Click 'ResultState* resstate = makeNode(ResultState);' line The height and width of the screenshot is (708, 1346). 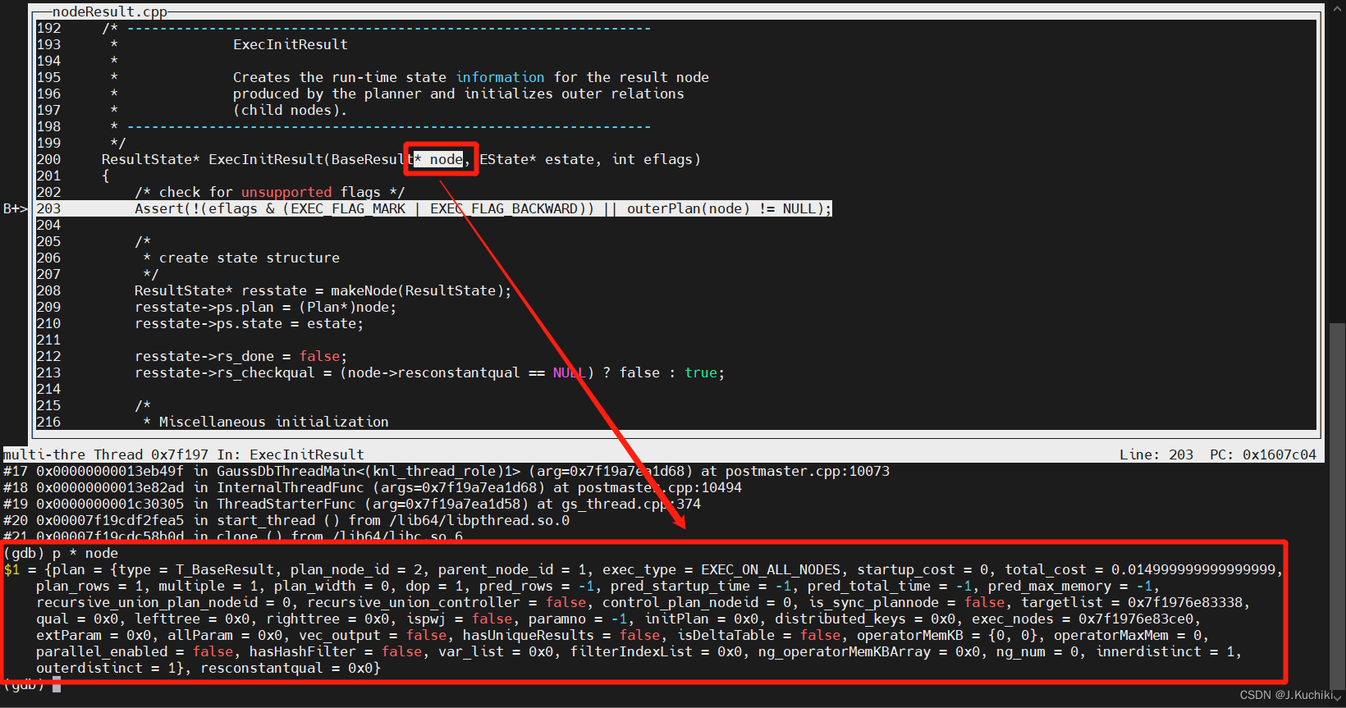click(x=323, y=290)
